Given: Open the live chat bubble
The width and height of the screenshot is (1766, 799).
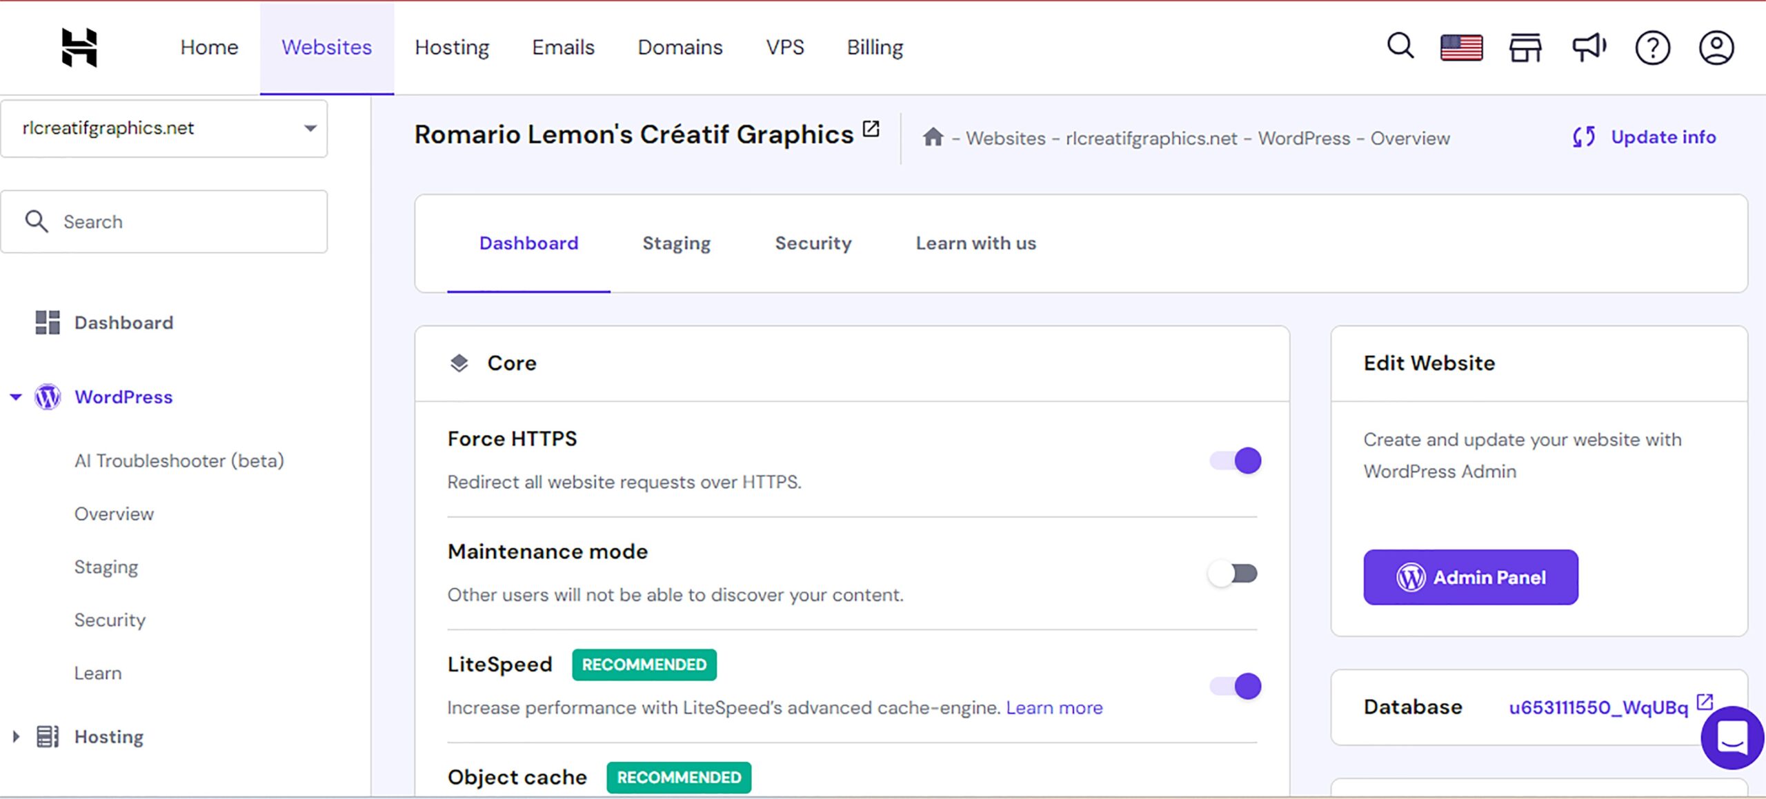Looking at the screenshot, I should pos(1732,738).
